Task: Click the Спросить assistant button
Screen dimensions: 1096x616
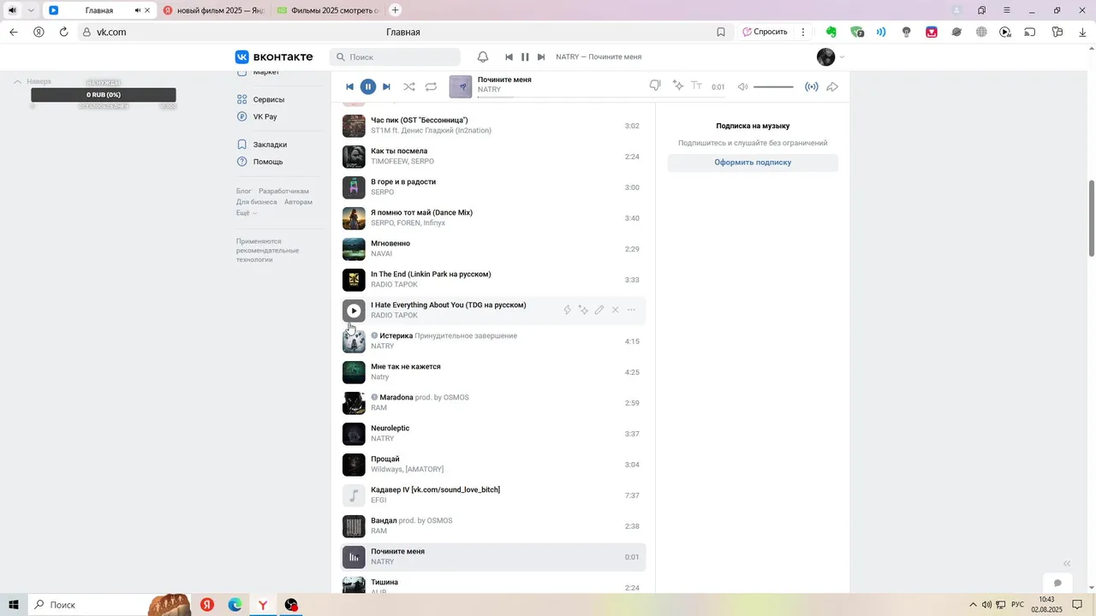Action: (x=765, y=32)
